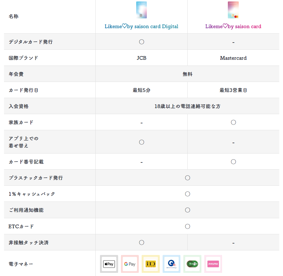
Task: Click circle in 1%キャッシュバック row
Action: (188, 194)
